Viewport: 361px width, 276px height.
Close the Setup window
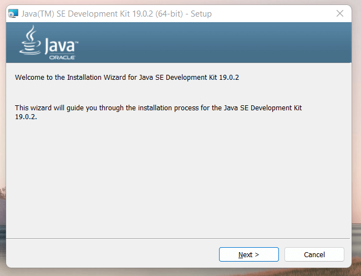[x=340, y=13]
